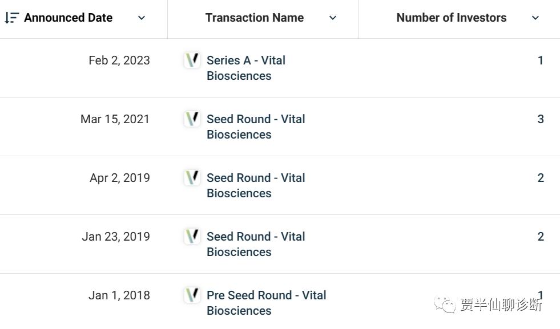Click the Announced Date column header
Image resolution: width=560 pixels, height=329 pixels.
[x=68, y=18]
